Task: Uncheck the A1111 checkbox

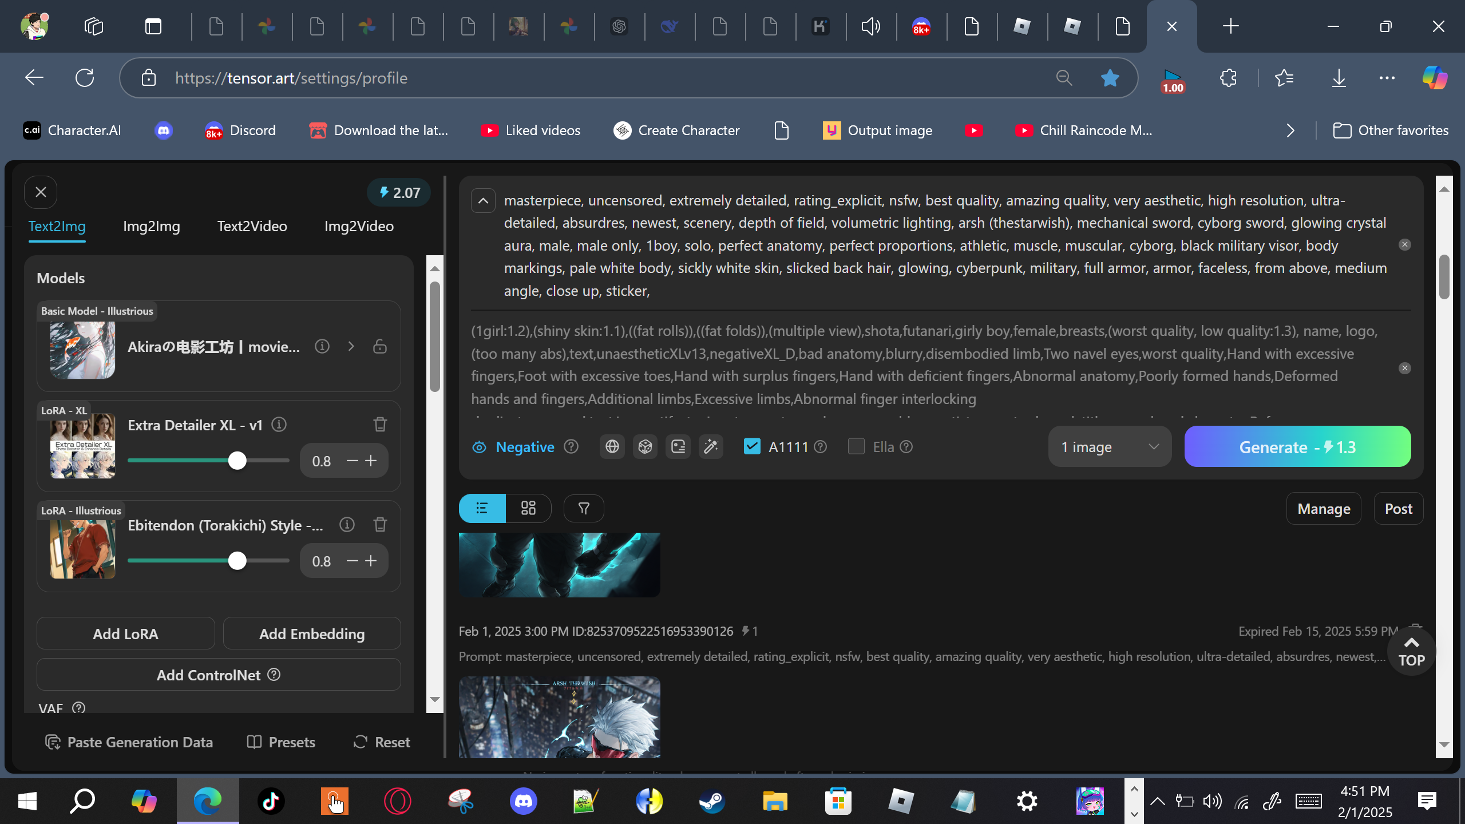Action: pos(752,446)
